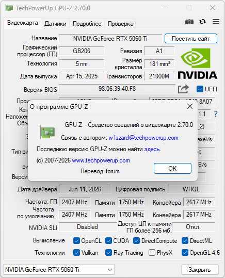225x278 pixels.
Task: Open the w1zzard@techpowerup.com email link
Action: [143, 138]
